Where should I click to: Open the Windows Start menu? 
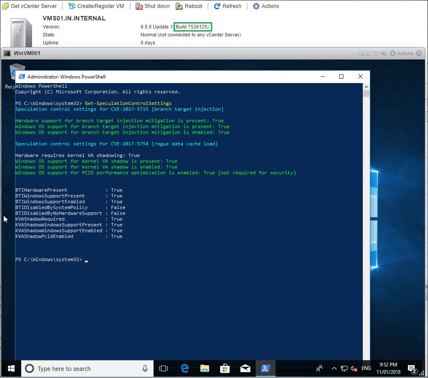11,369
